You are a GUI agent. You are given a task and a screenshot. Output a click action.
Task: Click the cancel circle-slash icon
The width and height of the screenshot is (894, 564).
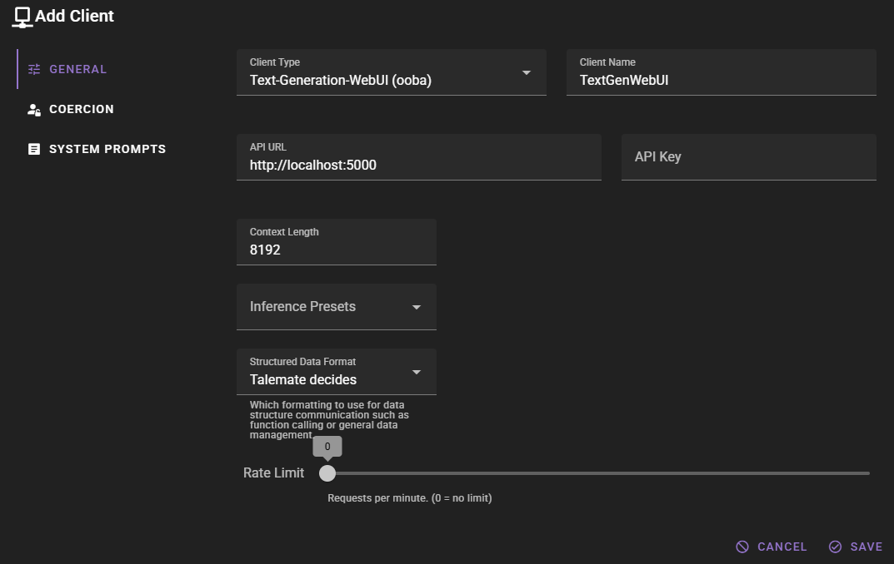tap(742, 547)
